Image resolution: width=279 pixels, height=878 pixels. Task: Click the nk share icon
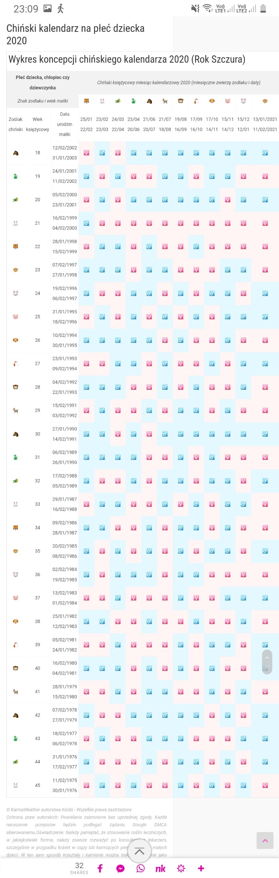click(161, 868)
